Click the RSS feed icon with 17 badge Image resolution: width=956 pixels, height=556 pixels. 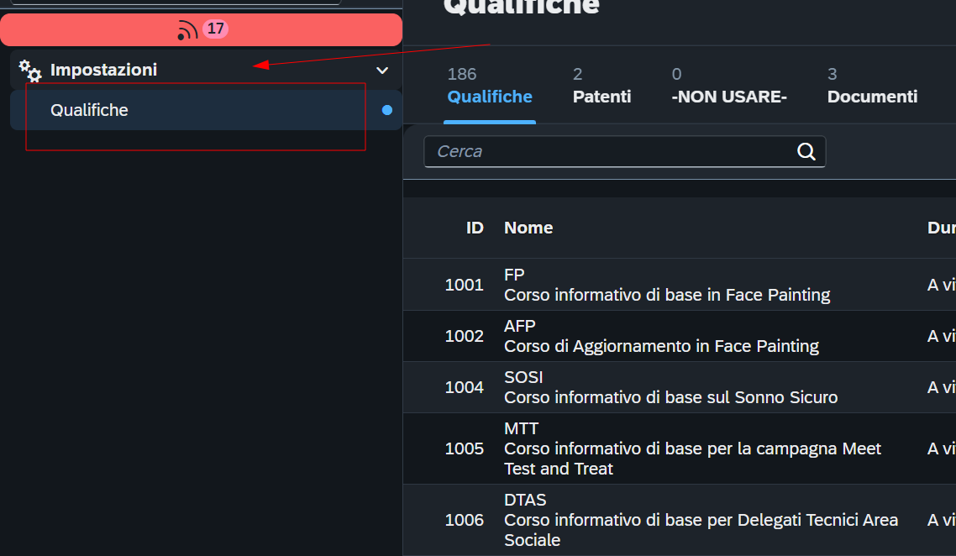point(187,30)
